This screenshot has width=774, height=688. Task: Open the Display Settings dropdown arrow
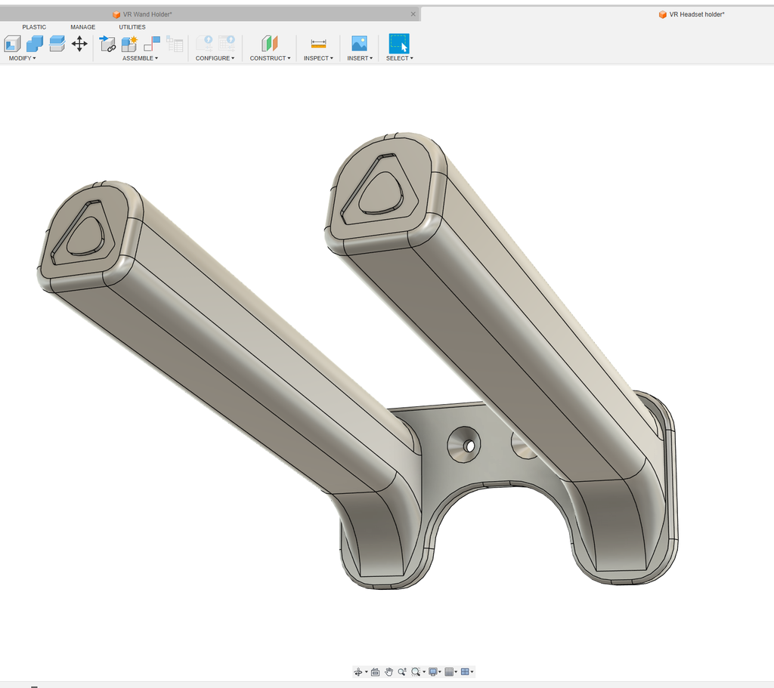point(440,671)
